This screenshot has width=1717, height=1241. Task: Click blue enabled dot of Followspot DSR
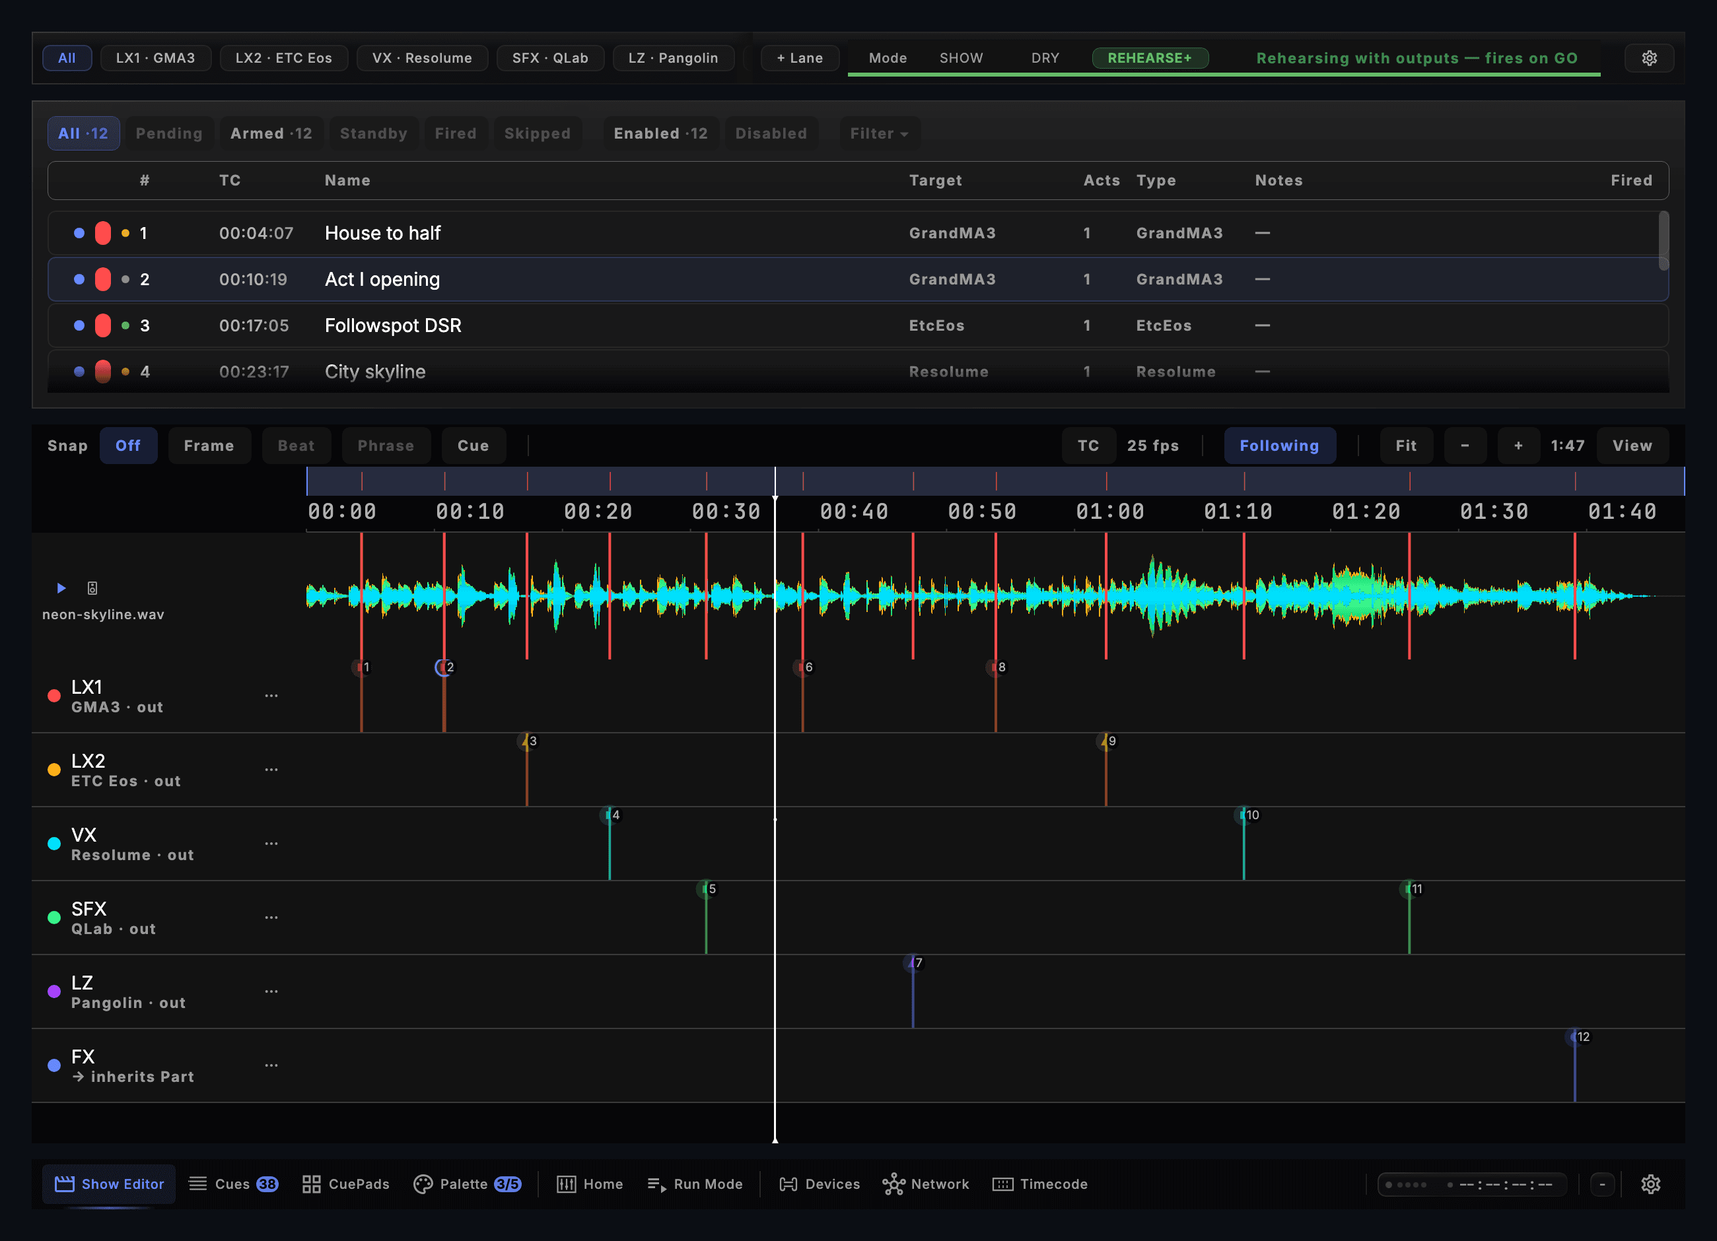coord(79,325)
